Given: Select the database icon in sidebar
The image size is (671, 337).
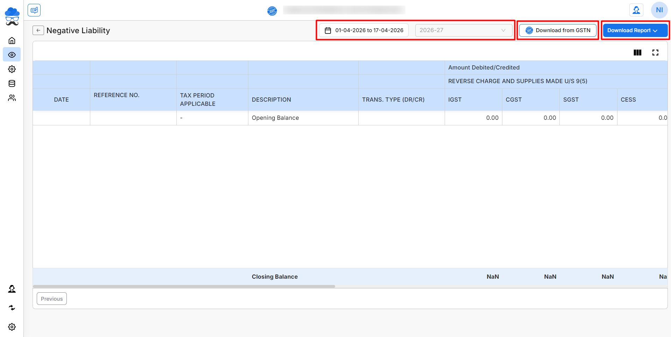Looking at the screenshot, I should pyautogui.click(x=12, y=83).
